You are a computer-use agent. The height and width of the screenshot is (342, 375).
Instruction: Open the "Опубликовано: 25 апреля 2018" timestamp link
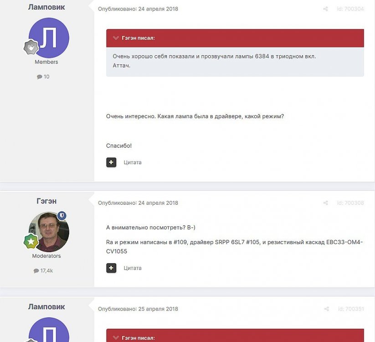point(138,309)
